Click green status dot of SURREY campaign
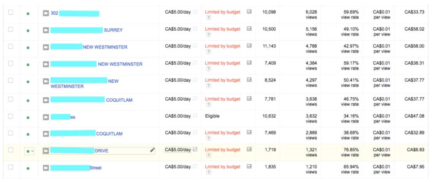The height and width of the screenshot is (182, 432). point(28,31)
